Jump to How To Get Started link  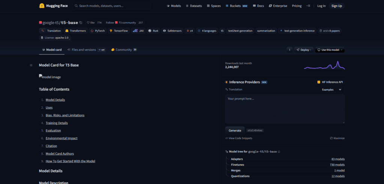coord(70,161)
